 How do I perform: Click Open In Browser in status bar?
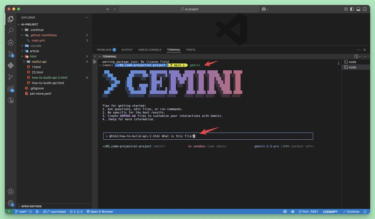100,211
